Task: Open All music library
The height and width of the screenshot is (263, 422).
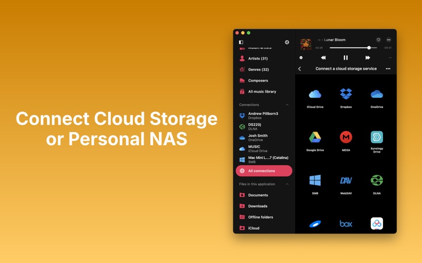Action: [264, 92]
